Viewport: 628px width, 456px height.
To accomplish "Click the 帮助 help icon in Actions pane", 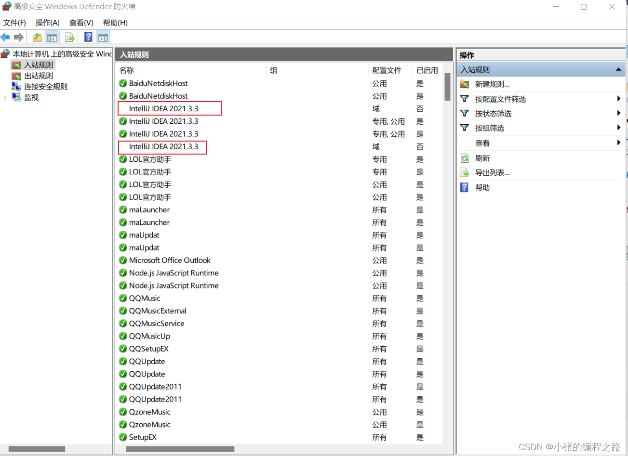I will [465, 187].
